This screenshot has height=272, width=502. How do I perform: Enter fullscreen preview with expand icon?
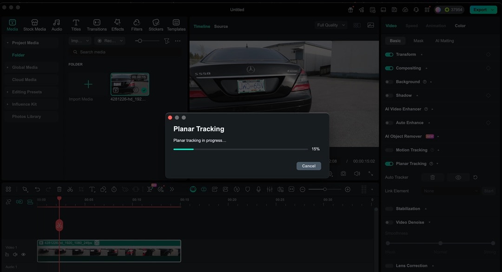click(371, 174)
